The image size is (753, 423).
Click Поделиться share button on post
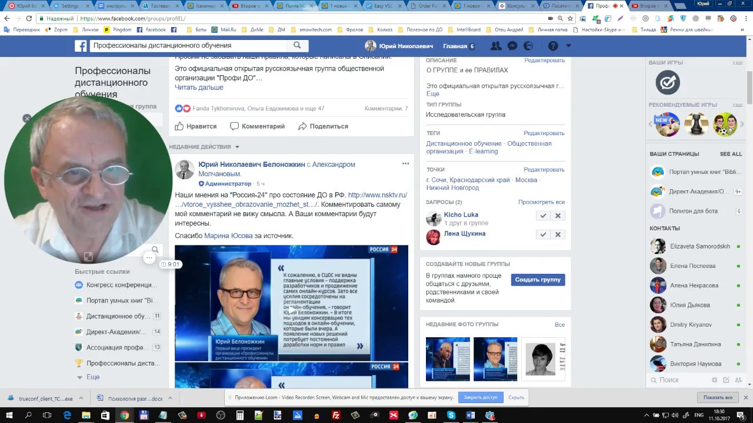click(323, 126)
